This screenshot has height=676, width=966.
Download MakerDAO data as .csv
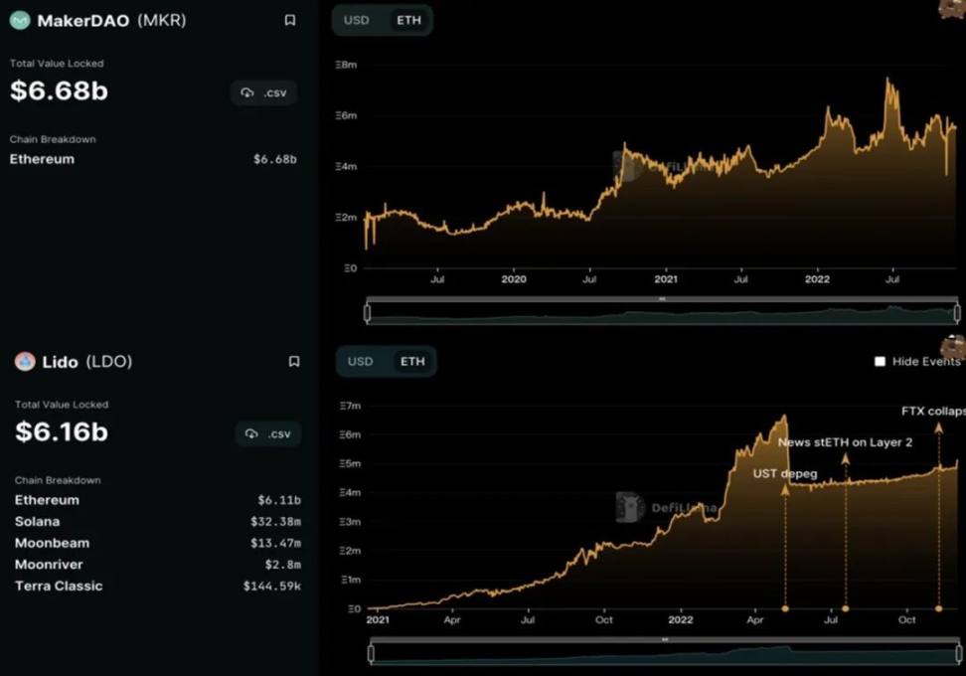[x=263, y=92]
